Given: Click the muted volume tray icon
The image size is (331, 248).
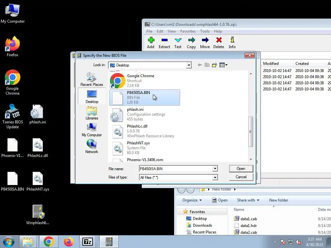Looking at the screenshot, I should (298, 242).
